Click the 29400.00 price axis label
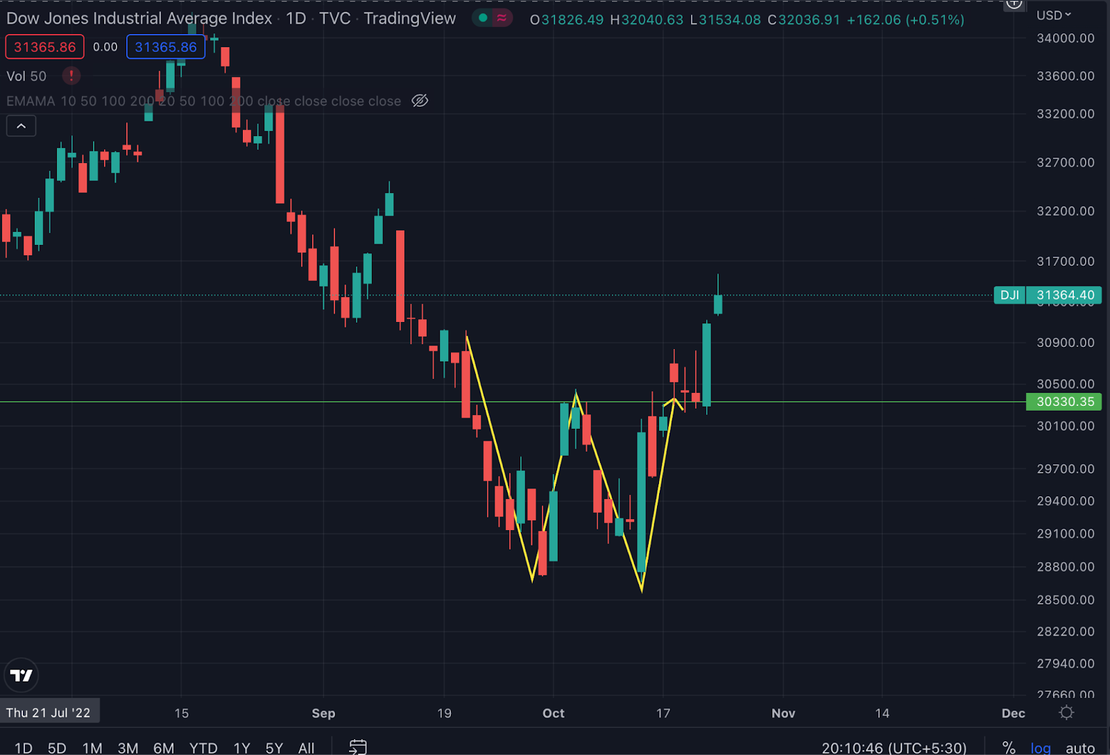1110x755 pixels. pyautogui.click(x=1066, y=501)
